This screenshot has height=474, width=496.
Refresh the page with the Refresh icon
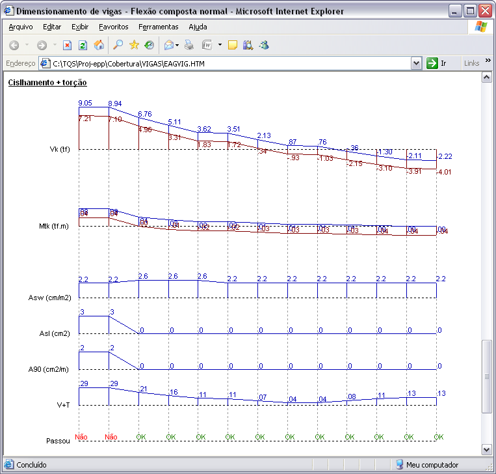tap(83, 45)
